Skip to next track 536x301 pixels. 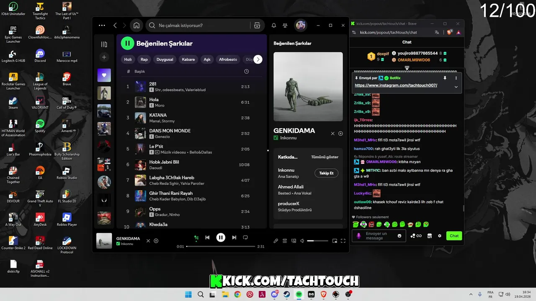(x=234, y=237)
